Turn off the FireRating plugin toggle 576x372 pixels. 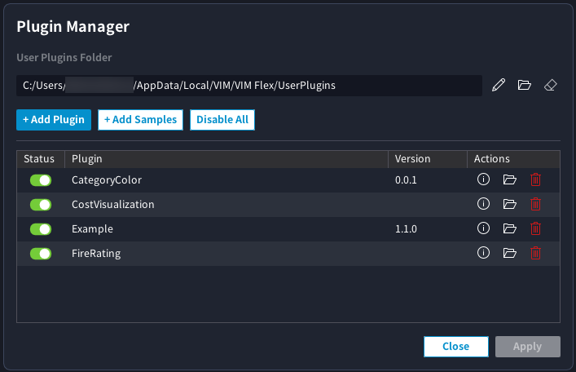pos(41,254)
